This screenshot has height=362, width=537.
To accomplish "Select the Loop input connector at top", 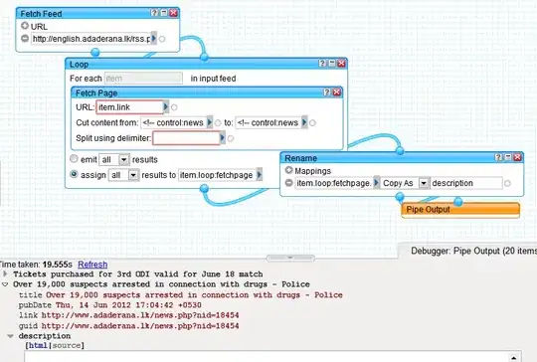I will point(205,57).
